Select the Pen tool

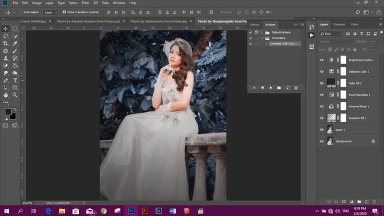click(x=5, y=80)
